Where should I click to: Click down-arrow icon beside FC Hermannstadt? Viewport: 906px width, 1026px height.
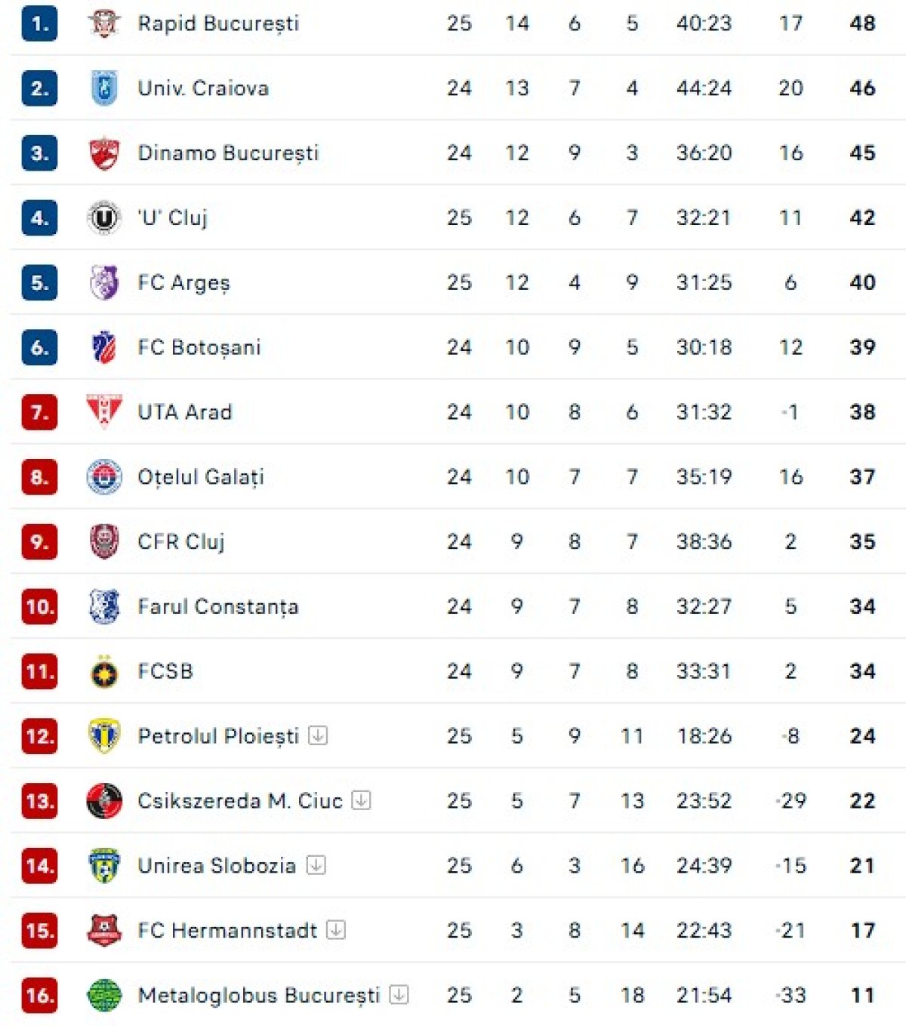click(336, 930)
